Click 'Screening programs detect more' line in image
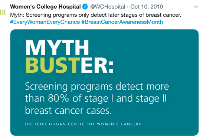 [x=97, y=86]
